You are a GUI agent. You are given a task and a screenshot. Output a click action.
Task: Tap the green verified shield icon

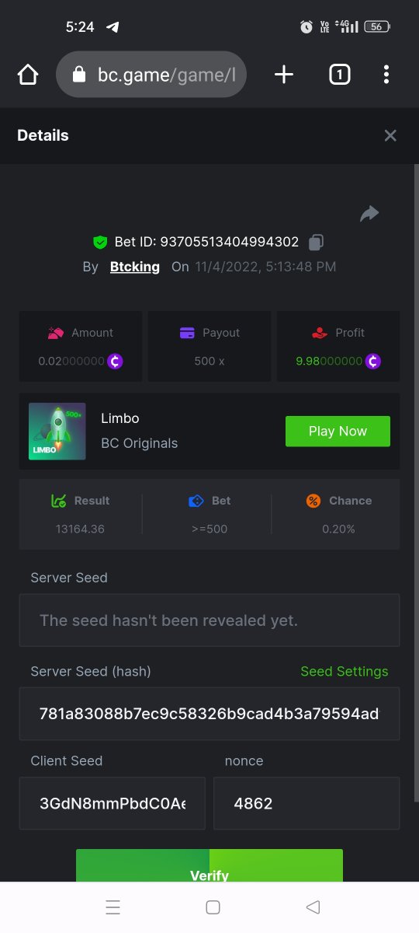(100, 243)
